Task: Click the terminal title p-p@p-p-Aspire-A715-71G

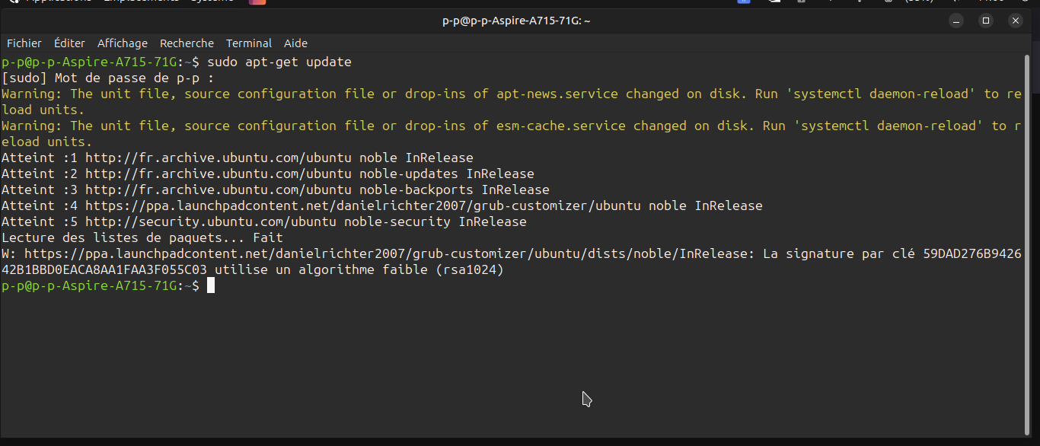Action: tap(516, 21)
